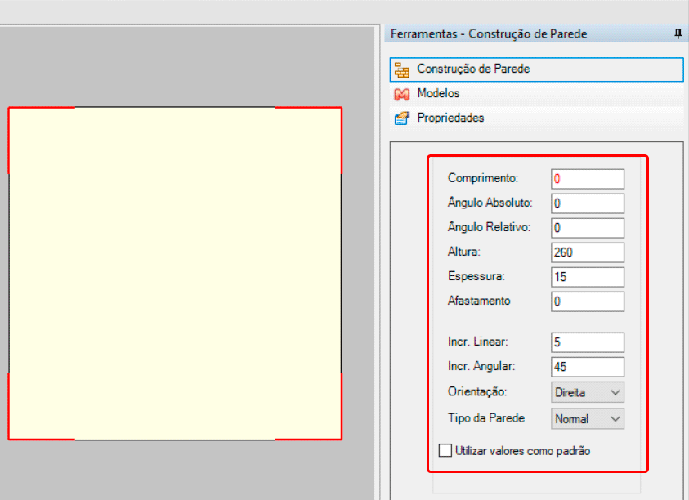This screenshot has height=500, width=689.
Task: Click the Construção de Parede wall icon
Action: [x=400, y=69]
